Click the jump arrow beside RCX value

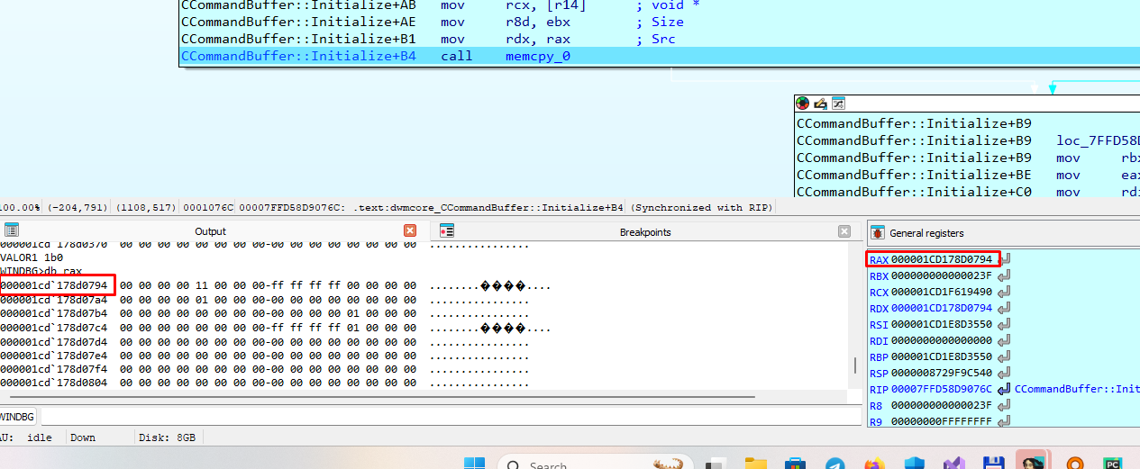tap(1005, 292)
